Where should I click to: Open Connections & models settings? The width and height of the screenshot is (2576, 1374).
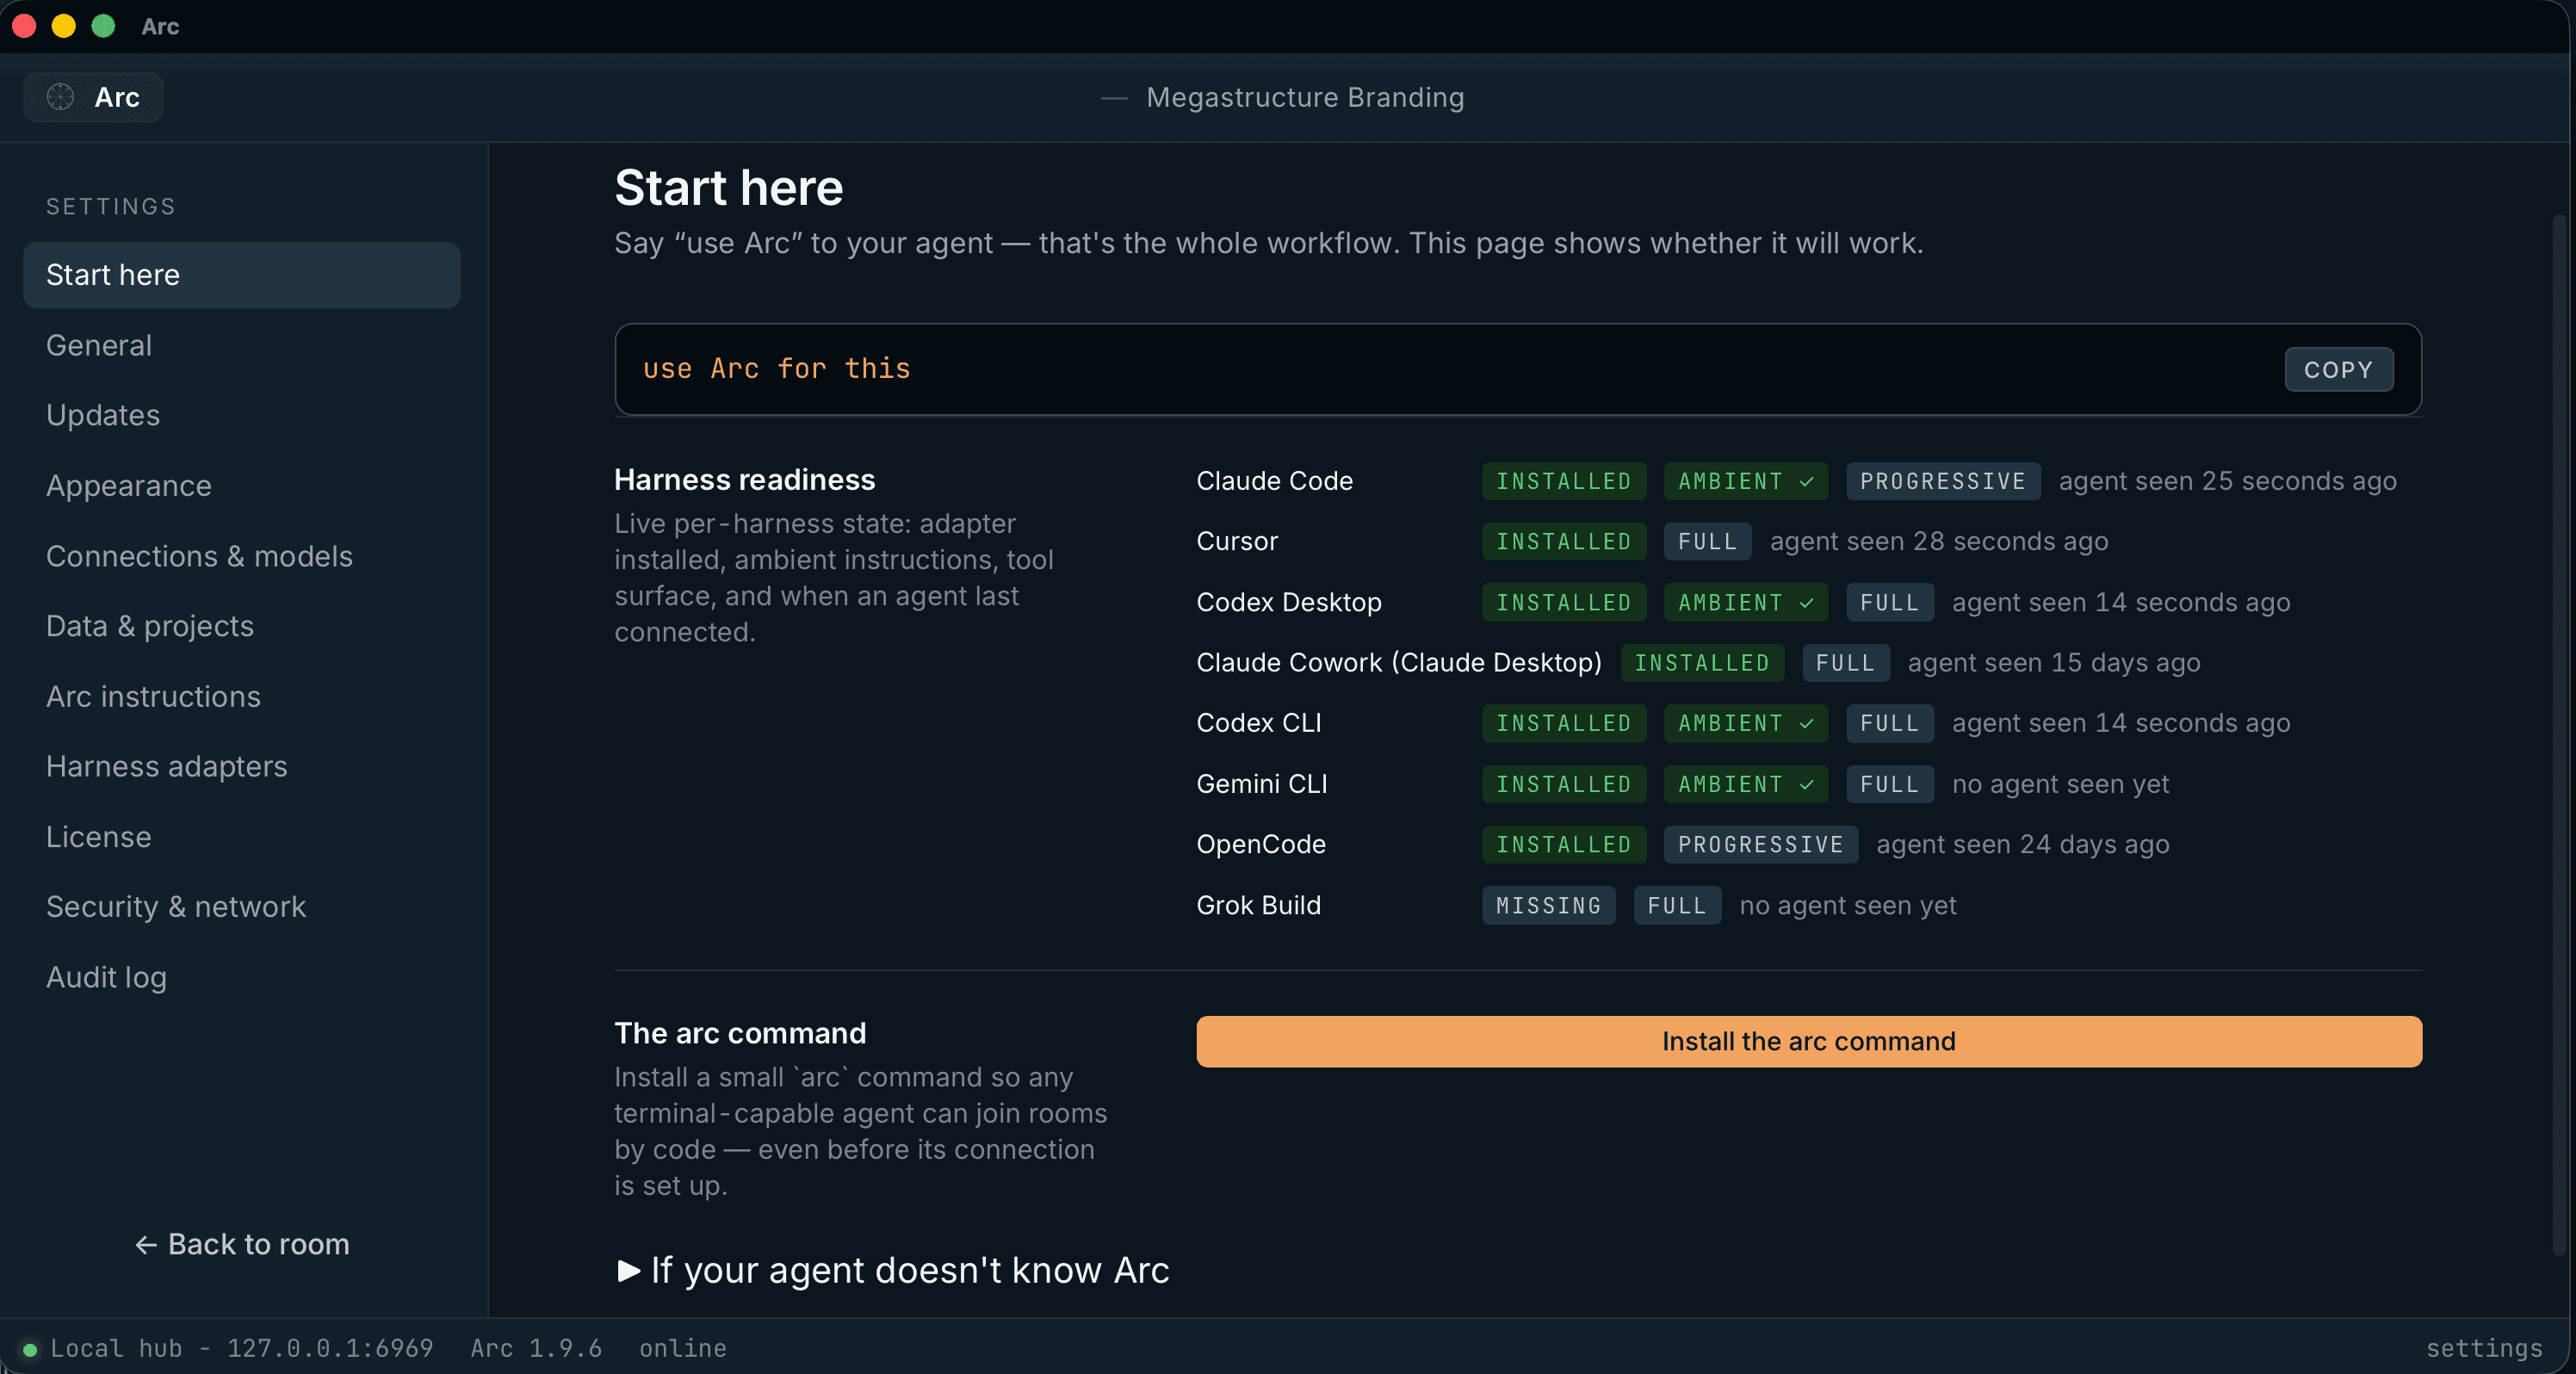point(241,556)
